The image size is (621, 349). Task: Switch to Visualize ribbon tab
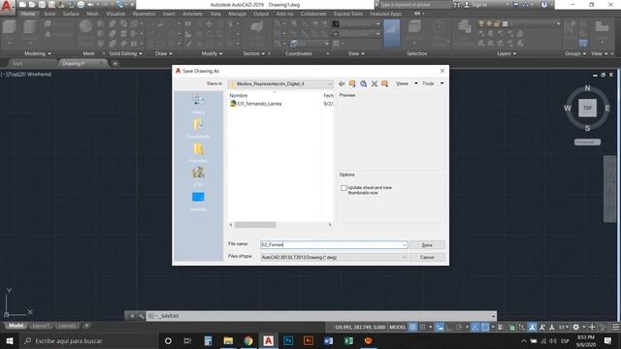(115, 14)
